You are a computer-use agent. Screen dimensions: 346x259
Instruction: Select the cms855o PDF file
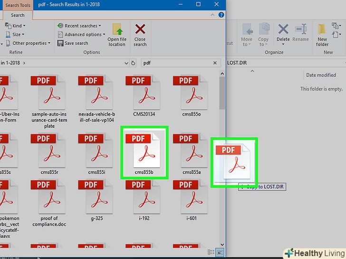pos(192,96)
